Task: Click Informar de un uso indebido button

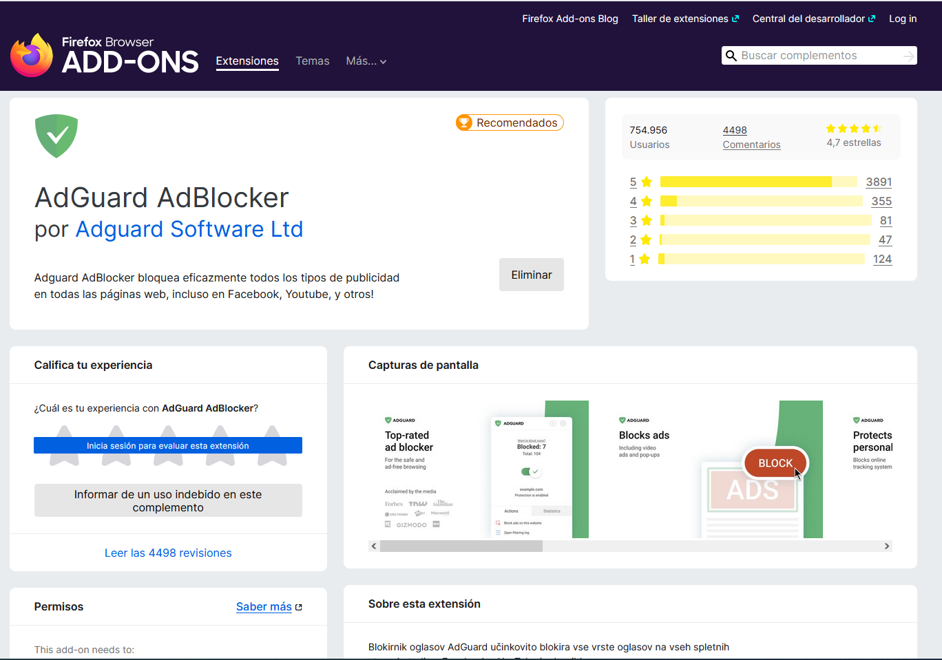Action: click(168, 500)
